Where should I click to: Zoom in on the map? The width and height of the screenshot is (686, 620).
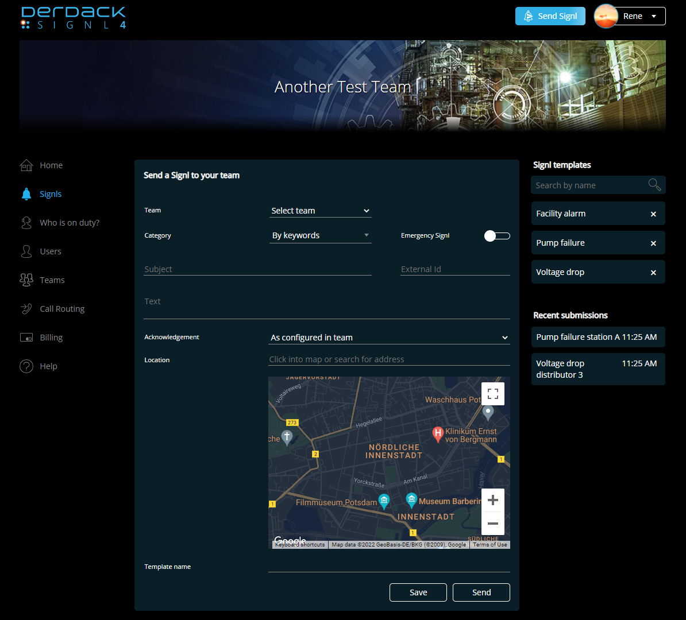tap(492, 500)
